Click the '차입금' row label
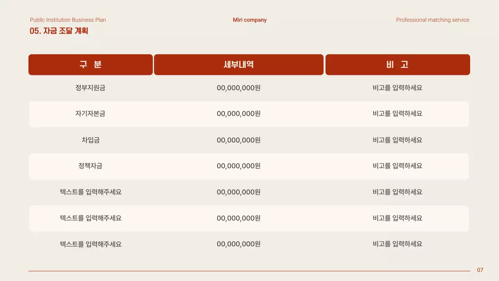The width and height of the screenshot is (499, 281). pos(90,140)
